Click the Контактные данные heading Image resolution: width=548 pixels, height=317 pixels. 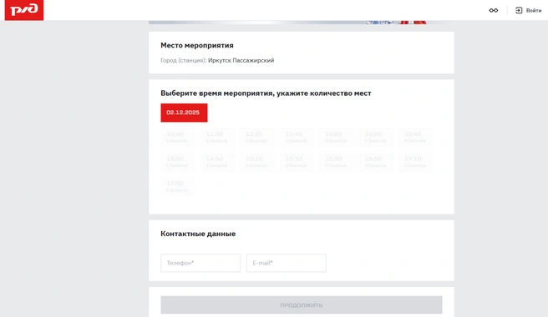tap(198, 234)
